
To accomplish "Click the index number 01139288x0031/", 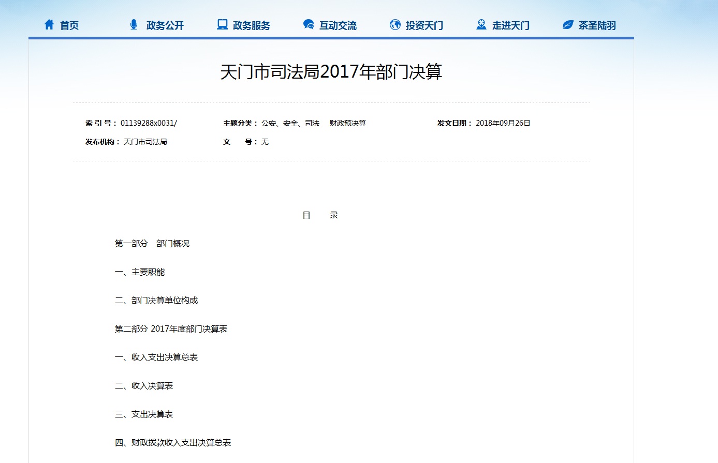I will 149,123.
